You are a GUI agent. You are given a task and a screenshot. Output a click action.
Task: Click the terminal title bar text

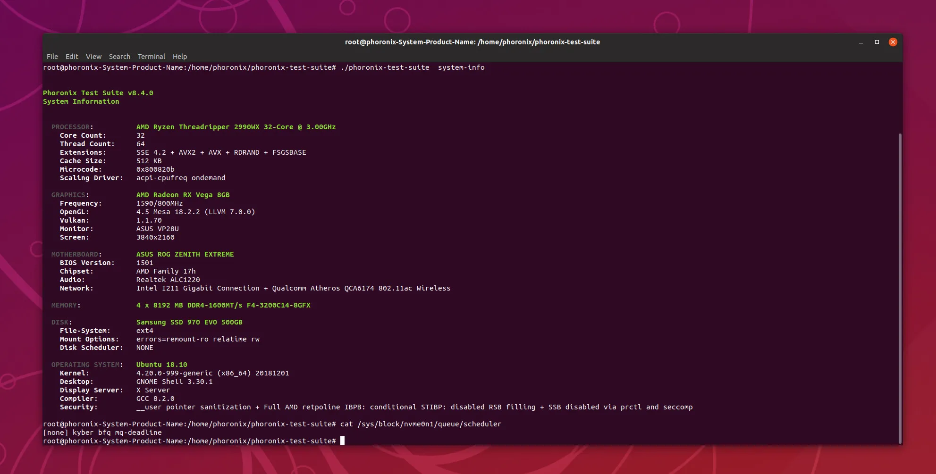coord(472,42)
